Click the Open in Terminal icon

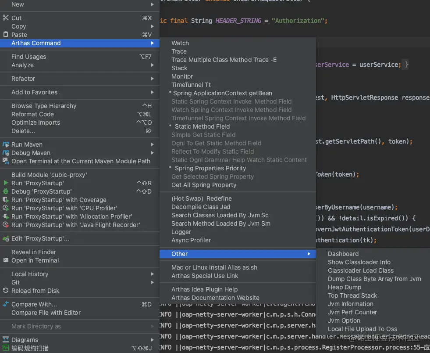tap(6, 260)
